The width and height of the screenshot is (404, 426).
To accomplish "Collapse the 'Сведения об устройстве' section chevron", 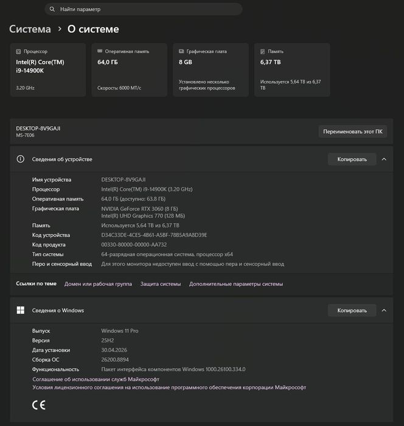I will 384,159.
